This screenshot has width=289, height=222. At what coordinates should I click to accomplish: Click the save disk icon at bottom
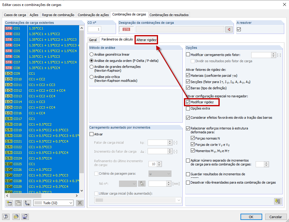coord(25,217)
